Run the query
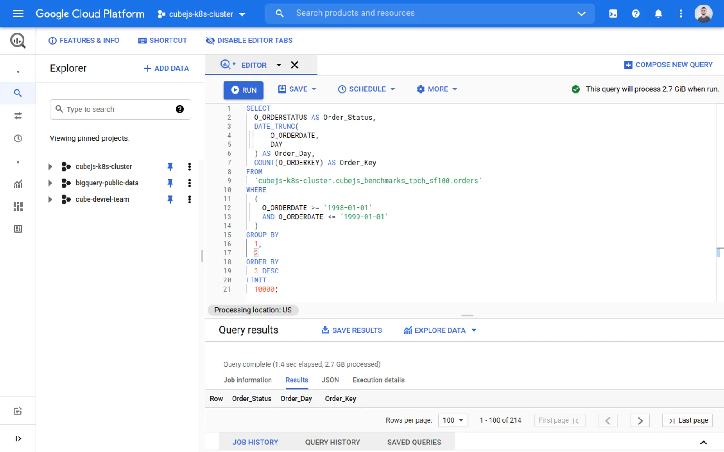The width and height of the screenshot is (724, 452). [243, 90]
